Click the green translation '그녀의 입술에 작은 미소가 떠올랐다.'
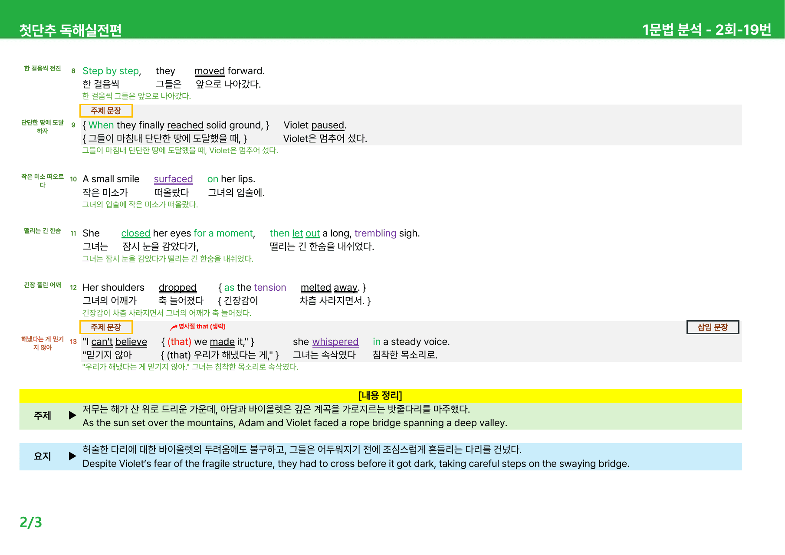 (140, 204)
